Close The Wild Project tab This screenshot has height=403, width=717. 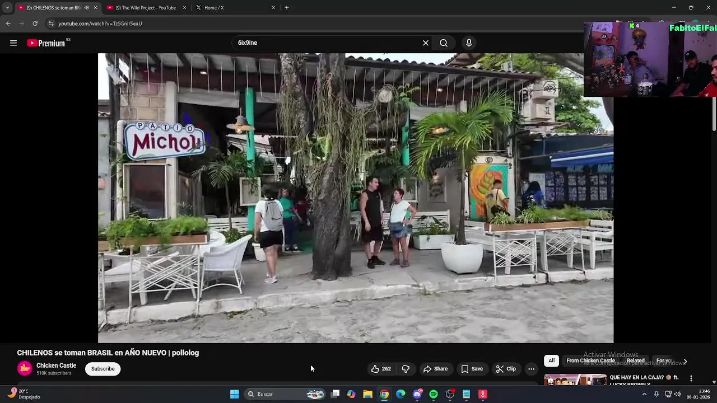(184, 8)
